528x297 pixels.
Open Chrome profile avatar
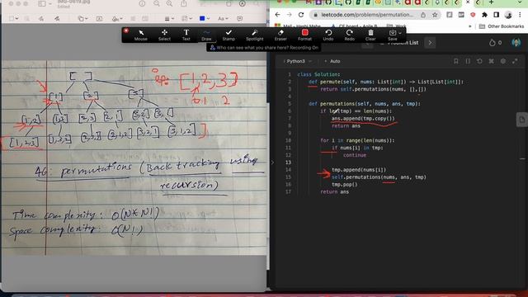coord(508,15)
